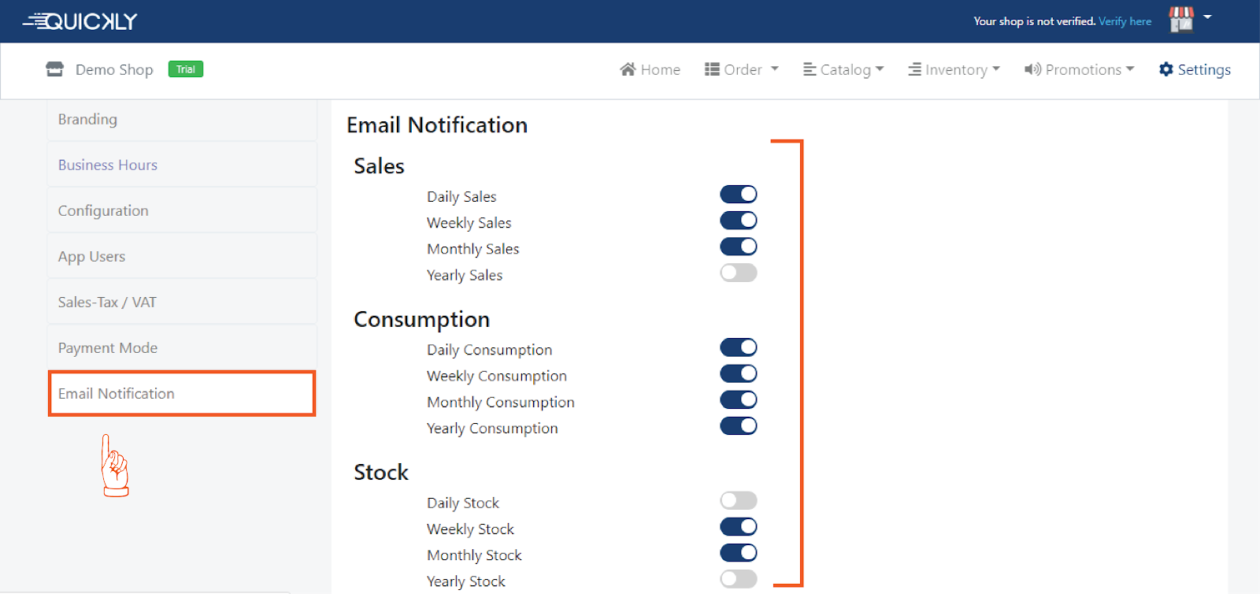
Task: Click the Order list icon
Action: [712, 69]
